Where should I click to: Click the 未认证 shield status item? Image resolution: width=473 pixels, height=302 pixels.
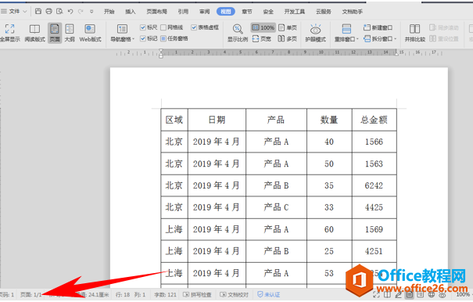click(x=268, y=294)
